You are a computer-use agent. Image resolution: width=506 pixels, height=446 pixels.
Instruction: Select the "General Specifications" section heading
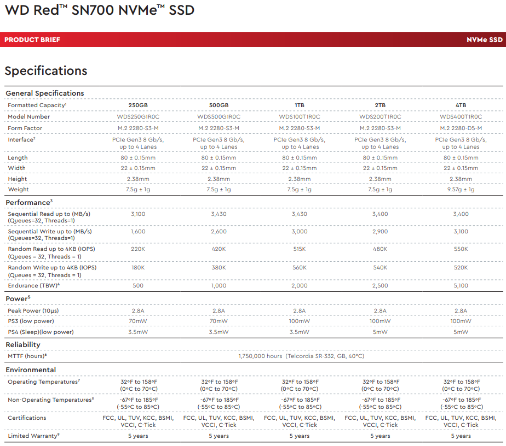[x=45, y=93]
